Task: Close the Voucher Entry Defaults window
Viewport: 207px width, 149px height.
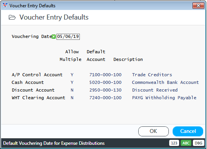Action: pyautogui.click(x=198, y=6)
